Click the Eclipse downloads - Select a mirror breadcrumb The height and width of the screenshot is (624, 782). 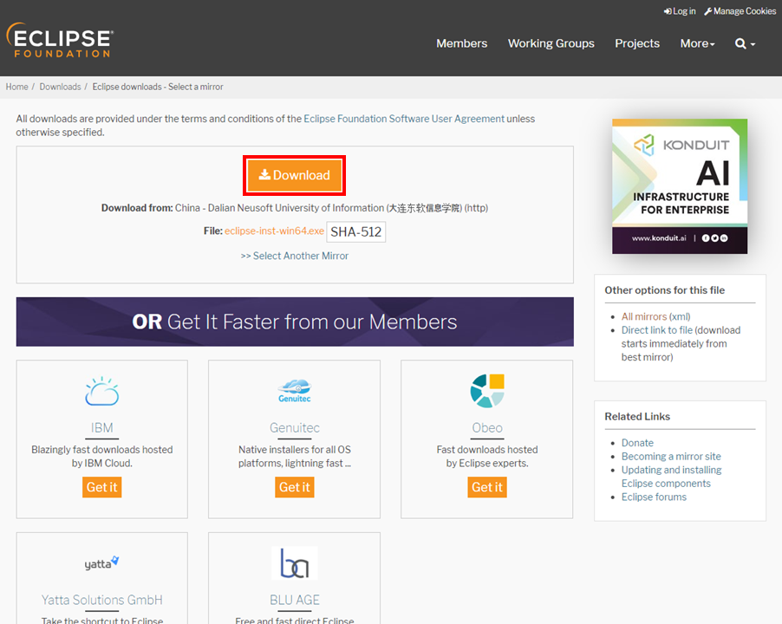point(158,87)
